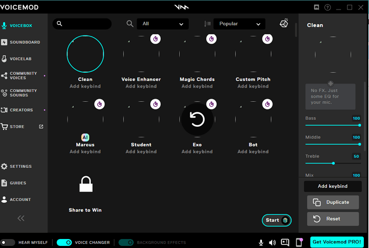Click timer badge on Custom Pitch
Screen dimensions: 369x248
(x=267, y=39)
